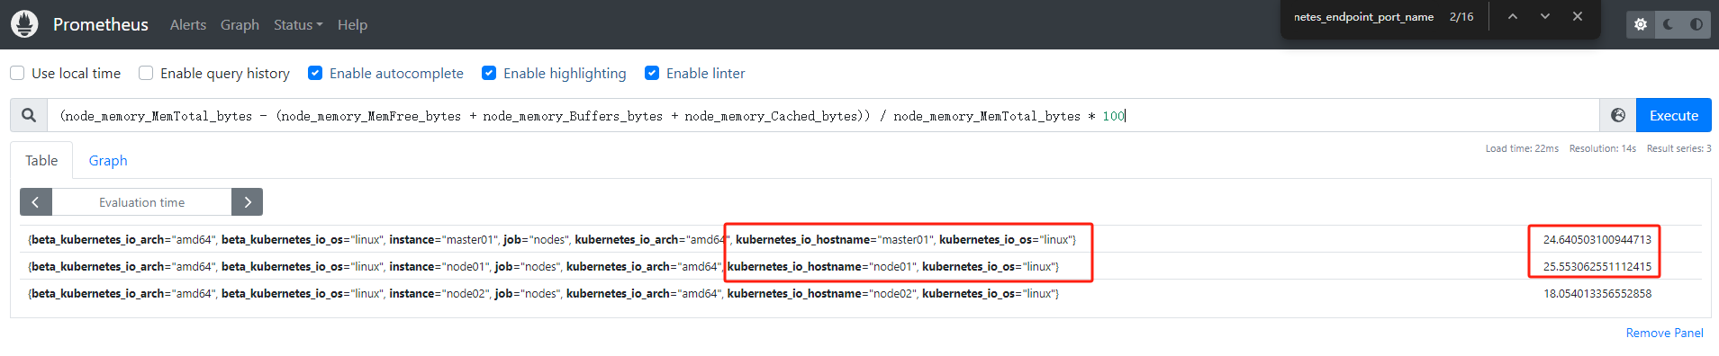This screenshot has height=356, width=1719.
Task: Select the node02 result row labels
Action: tap(543, 293)
